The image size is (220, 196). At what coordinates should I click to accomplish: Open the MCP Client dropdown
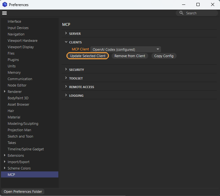tap(126, 49)
